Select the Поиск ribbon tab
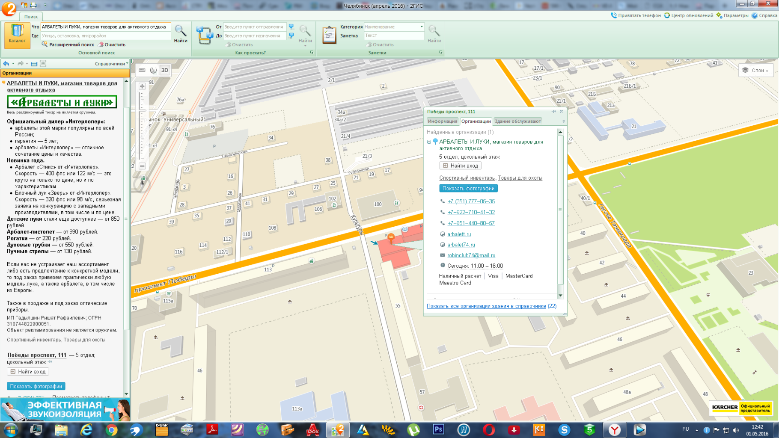 pyautogui.click(x=31, y=16)
